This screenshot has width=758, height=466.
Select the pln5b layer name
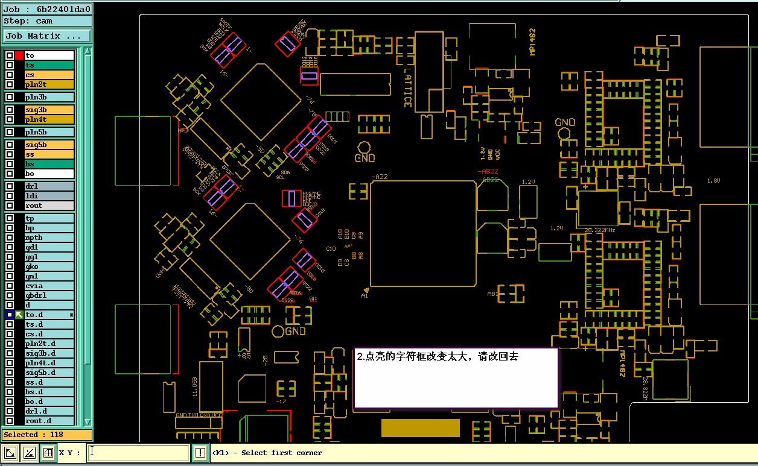(x=49, y=132)
